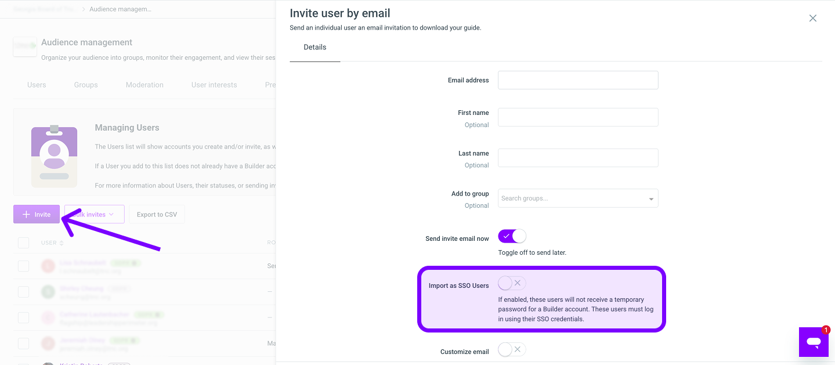The image size is (835, 365).
Task: Click the First name text field
Action: (x=578, y=117)
